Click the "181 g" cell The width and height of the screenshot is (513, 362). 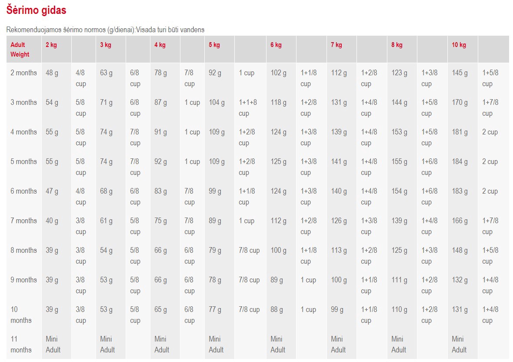460,132
